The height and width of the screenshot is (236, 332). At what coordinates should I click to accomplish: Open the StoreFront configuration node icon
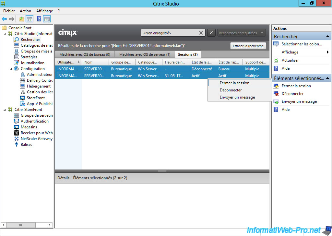point(23,98)
